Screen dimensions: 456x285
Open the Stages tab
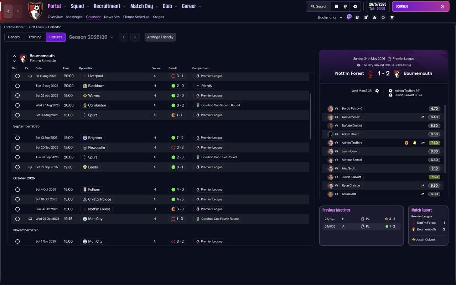(159, 17)
